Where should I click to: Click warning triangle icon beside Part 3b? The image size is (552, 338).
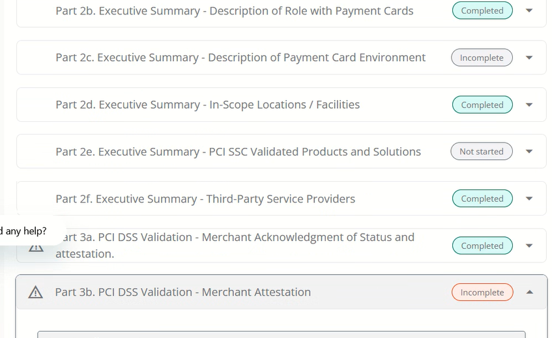click(36, 292)
